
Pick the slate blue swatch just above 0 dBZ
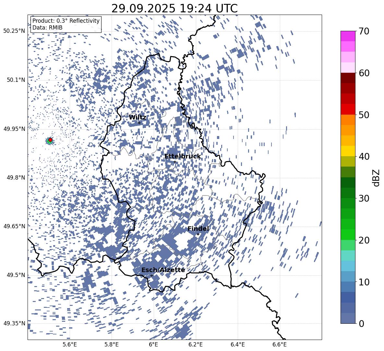pyautogui.click(x=348, y=318)
